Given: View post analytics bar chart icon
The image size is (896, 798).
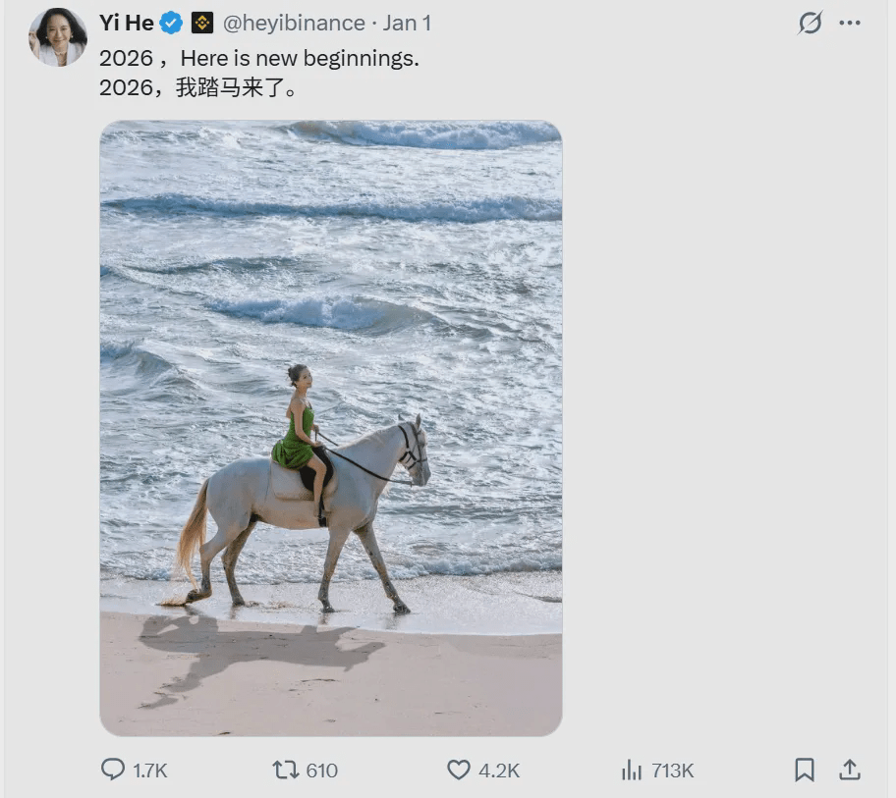Looking at the screenshot, I should tap(632, 770).
